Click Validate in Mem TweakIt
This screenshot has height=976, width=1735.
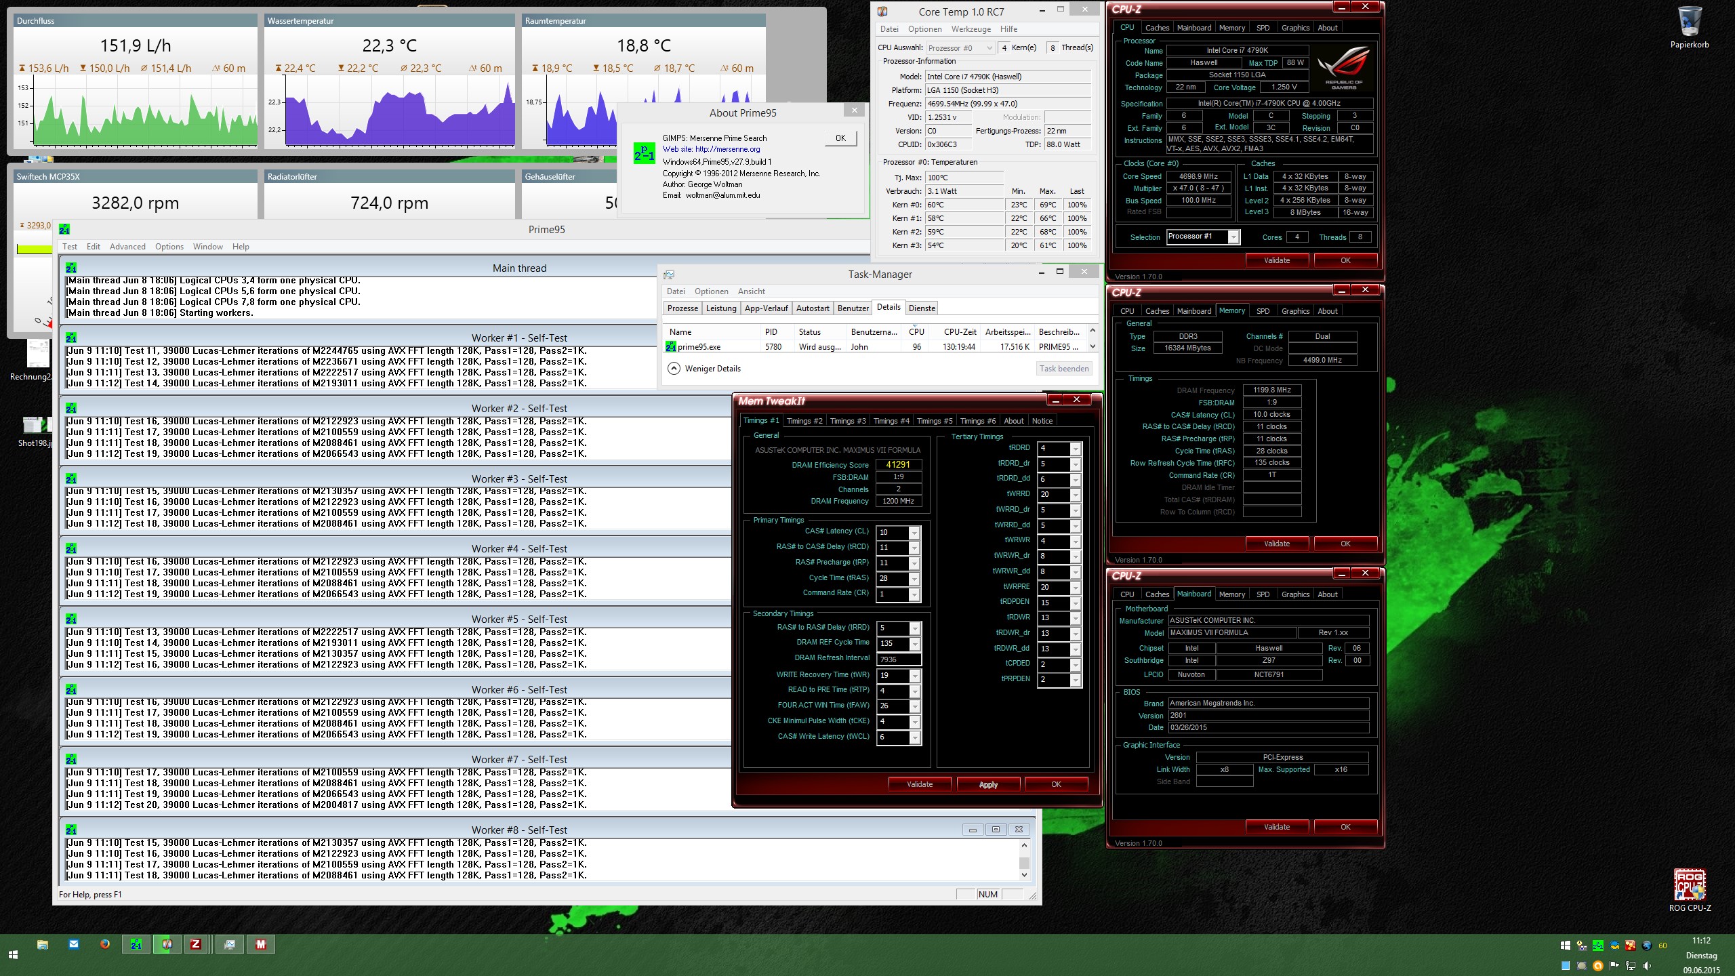(x=920, y=784)
